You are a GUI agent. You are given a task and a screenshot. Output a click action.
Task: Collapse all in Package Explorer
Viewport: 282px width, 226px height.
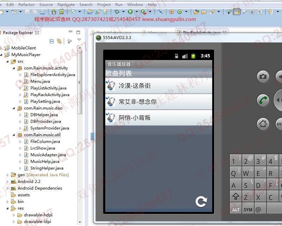[52, 41]
